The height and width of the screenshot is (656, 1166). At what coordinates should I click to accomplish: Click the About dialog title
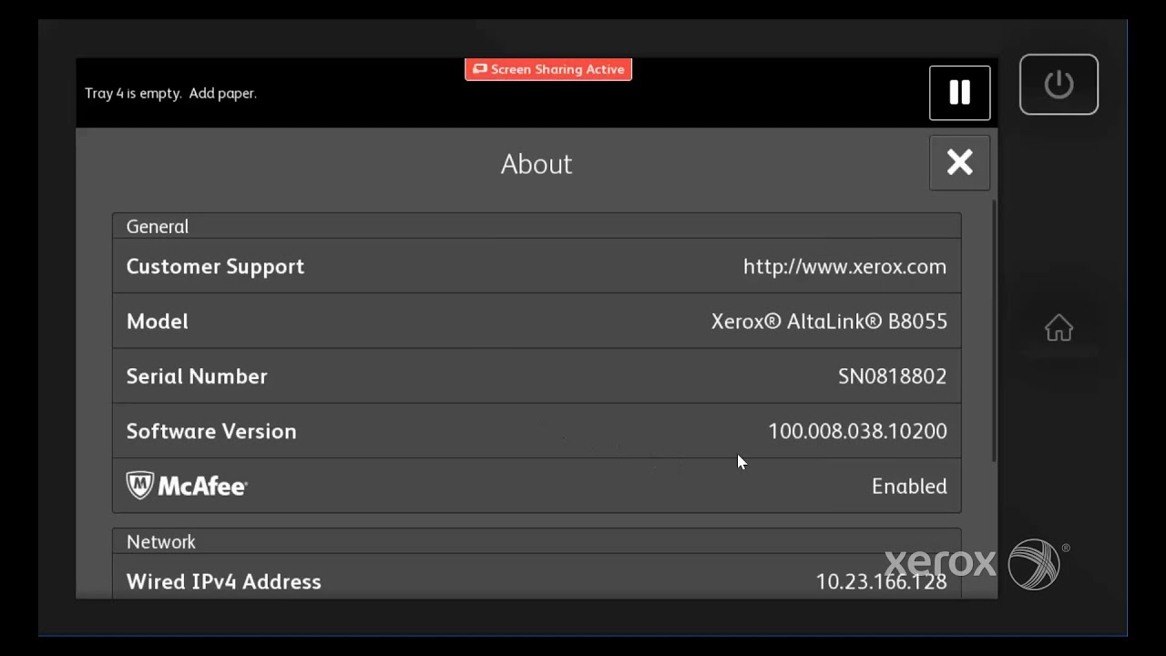pos(537,164)
